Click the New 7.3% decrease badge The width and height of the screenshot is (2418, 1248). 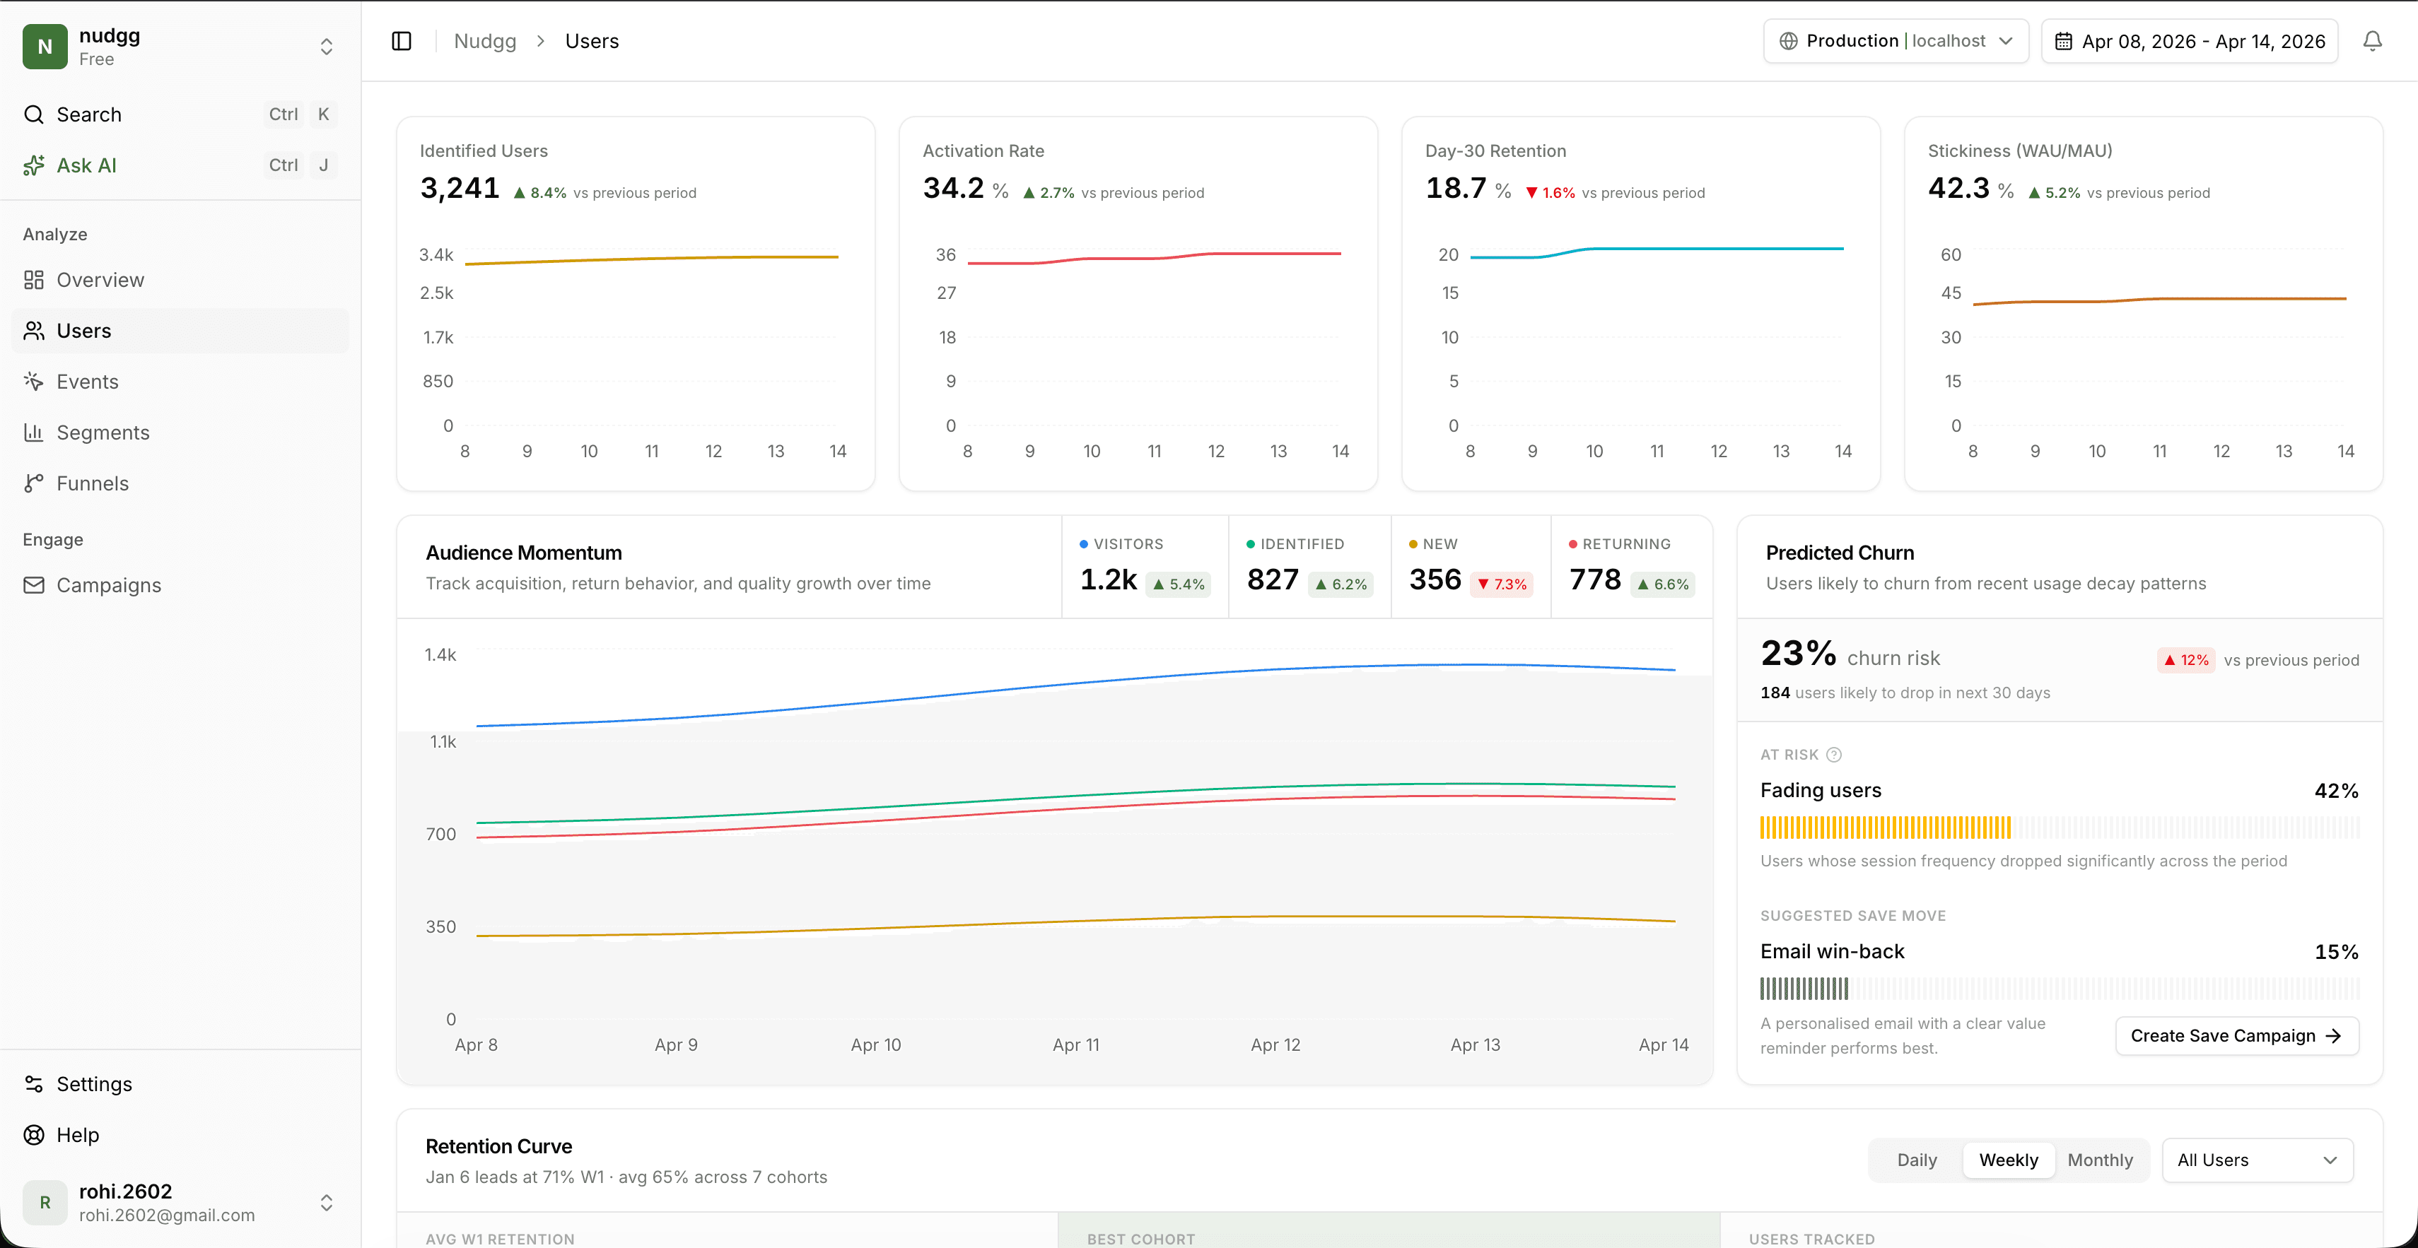click(1502, 584)
